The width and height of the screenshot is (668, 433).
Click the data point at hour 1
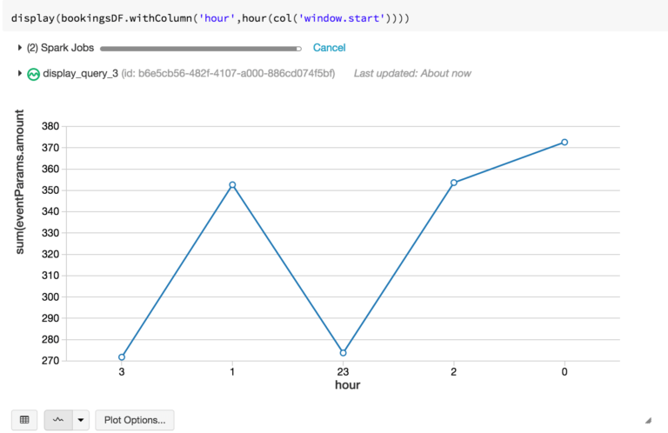tap(232, 185)
